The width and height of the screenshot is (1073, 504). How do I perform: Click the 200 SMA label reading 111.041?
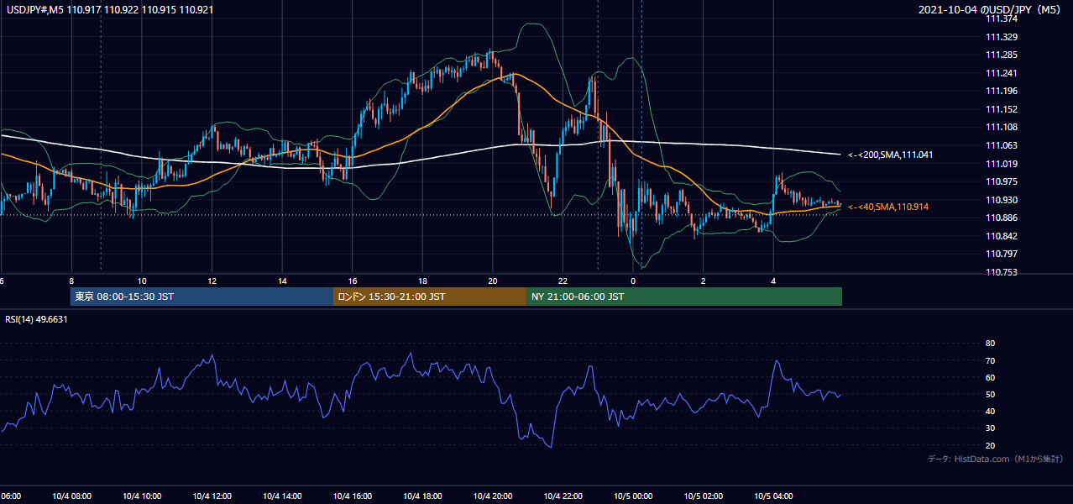[x=891, y=155]
